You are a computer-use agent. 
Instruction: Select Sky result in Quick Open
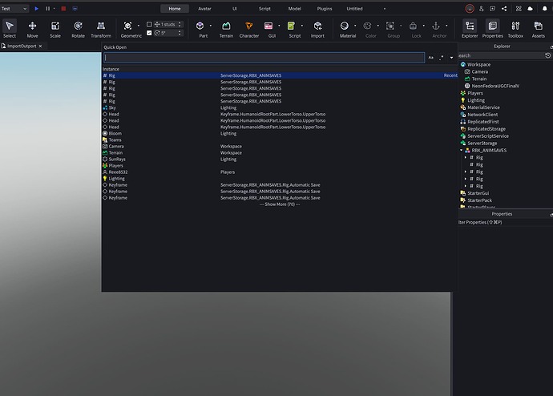[x=280, y=107]
